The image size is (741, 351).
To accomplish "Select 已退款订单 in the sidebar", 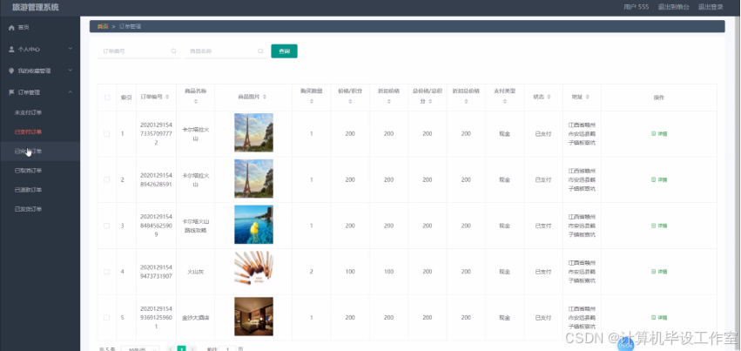I will click(29, 190).
